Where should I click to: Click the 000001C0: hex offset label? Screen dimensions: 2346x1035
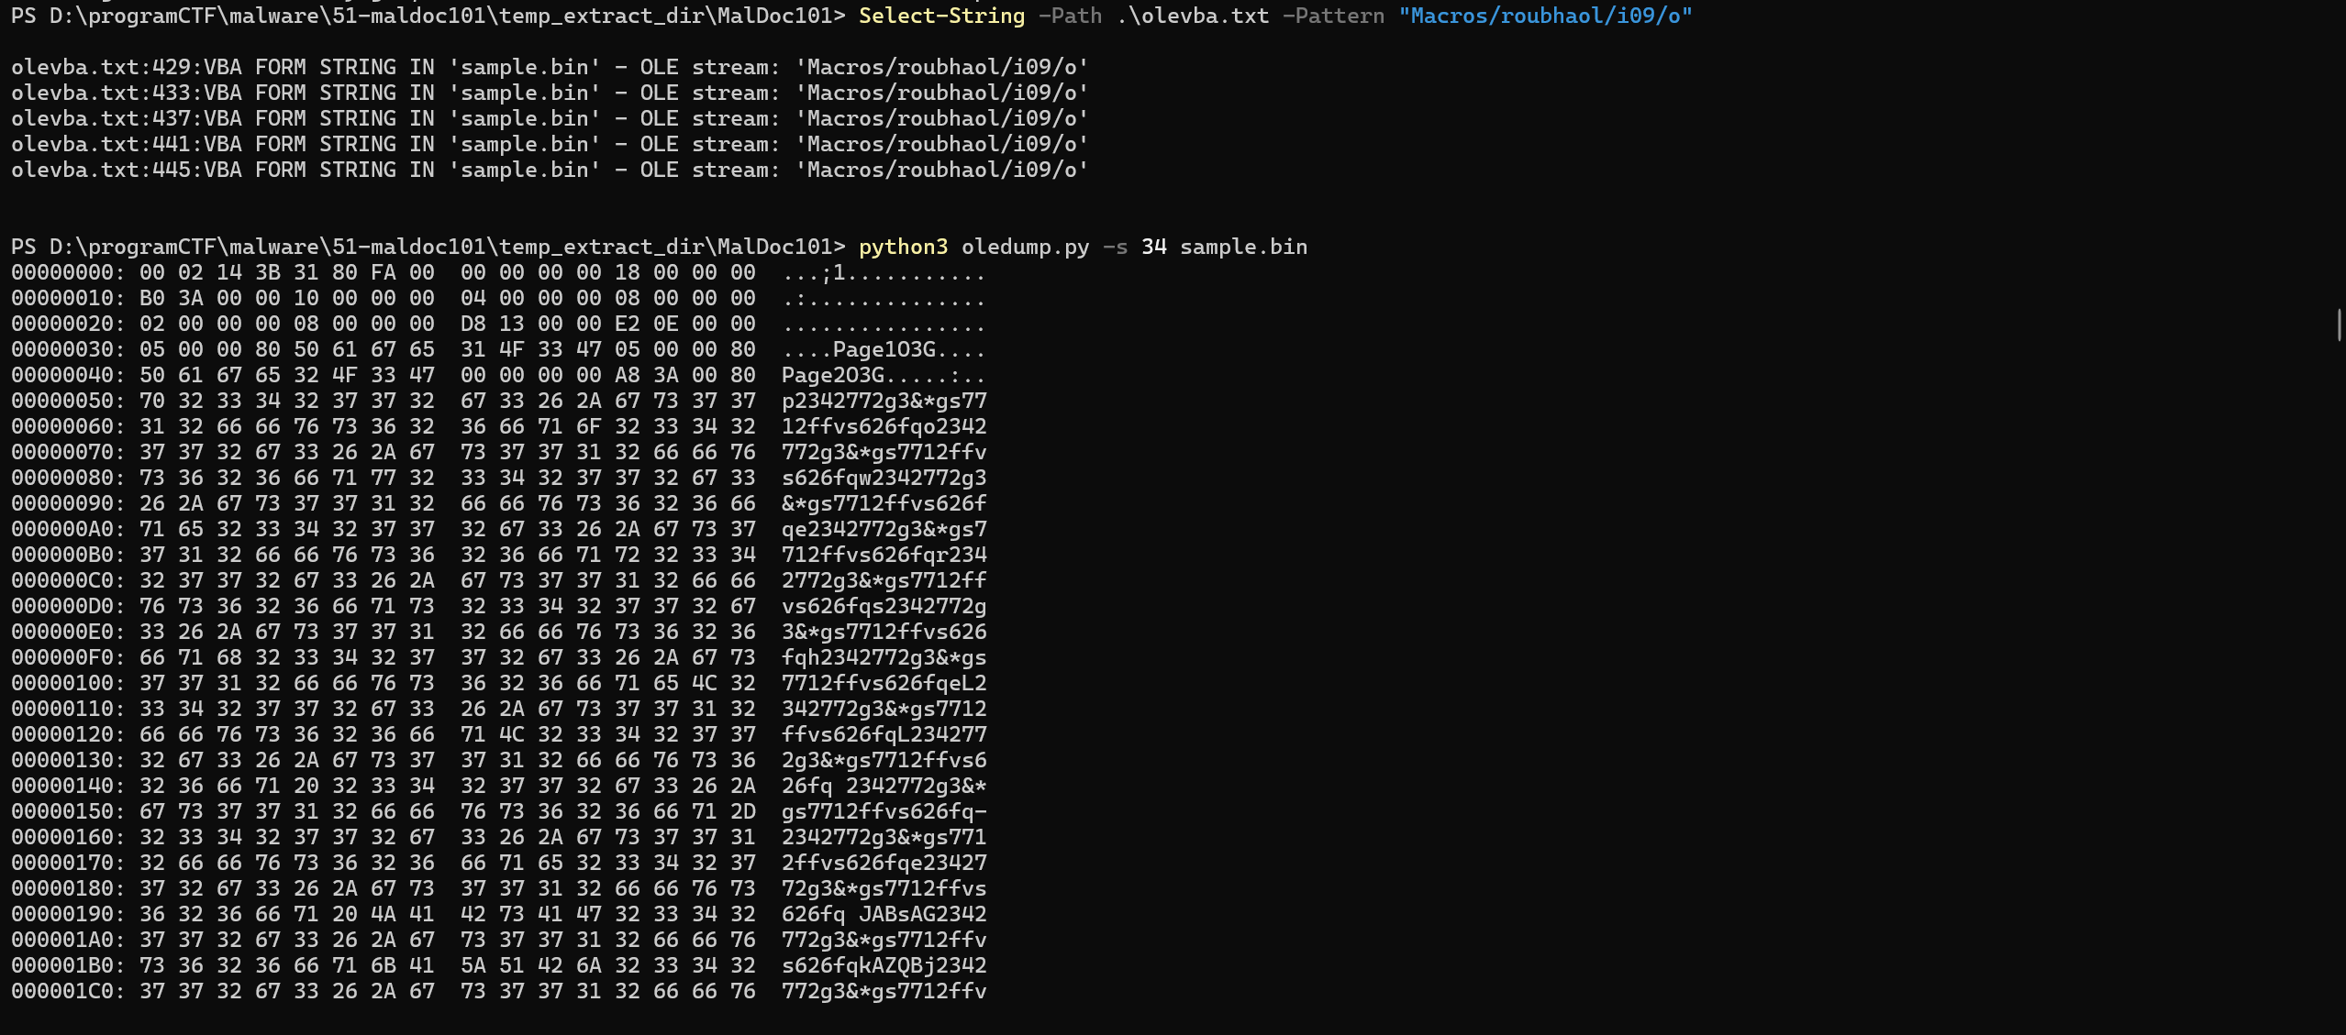pos(68,991)
